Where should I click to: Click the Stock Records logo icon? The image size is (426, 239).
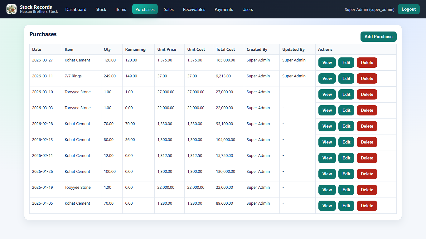(x=12, y=9)
